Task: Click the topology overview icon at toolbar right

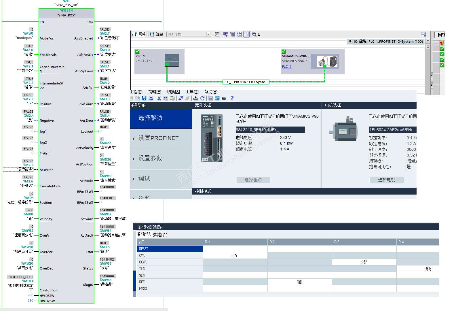Action: pos(423,34)
